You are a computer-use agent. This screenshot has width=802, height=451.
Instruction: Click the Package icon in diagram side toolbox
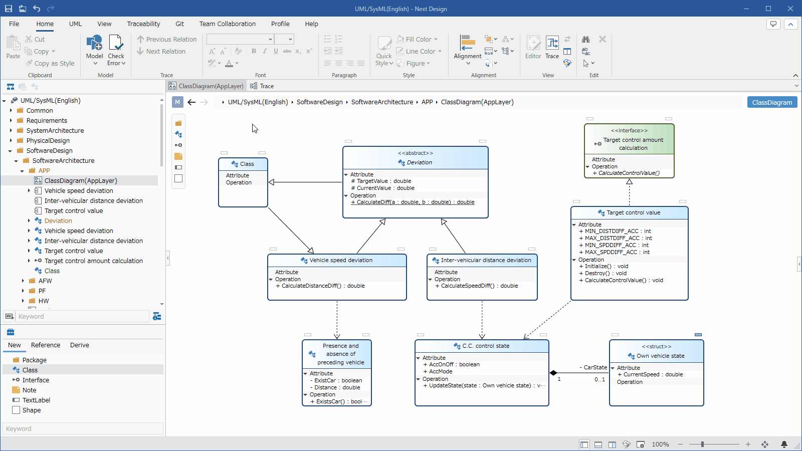pyautogui.click(x=178, y=123)
